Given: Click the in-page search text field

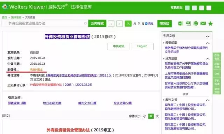Looking at the screenshot, I should click(x=44, y=23).
